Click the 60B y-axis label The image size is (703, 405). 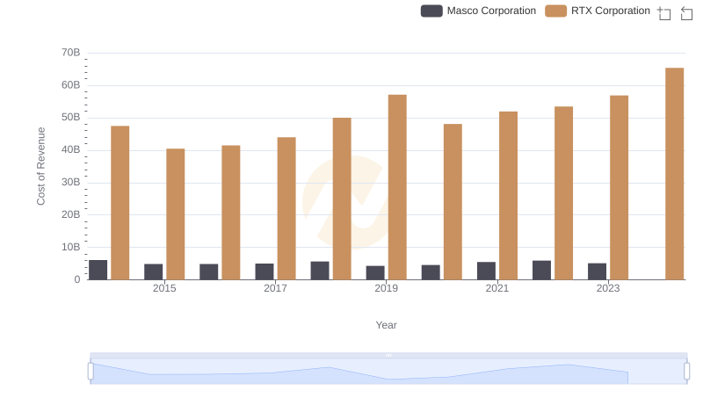[71, 84]
